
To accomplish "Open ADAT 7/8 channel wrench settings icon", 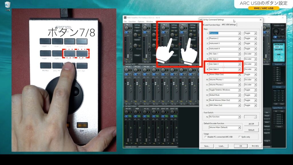I will tap(177, 134).
